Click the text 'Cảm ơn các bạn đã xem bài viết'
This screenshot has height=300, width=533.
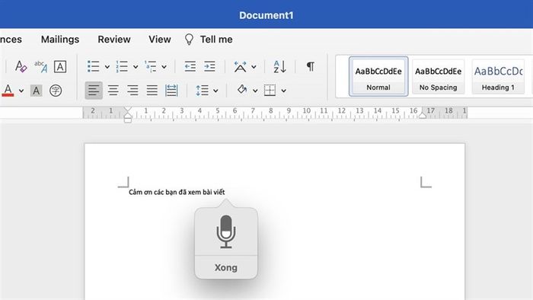(177, 193)
